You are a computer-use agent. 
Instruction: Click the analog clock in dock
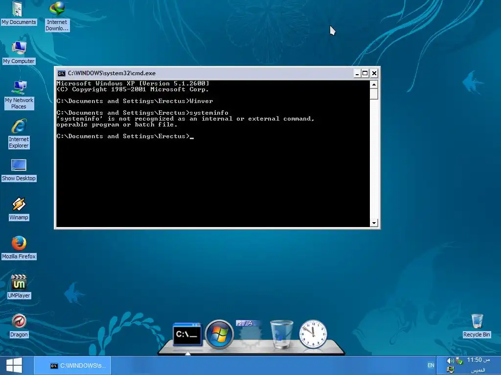(x=313, y=334)
